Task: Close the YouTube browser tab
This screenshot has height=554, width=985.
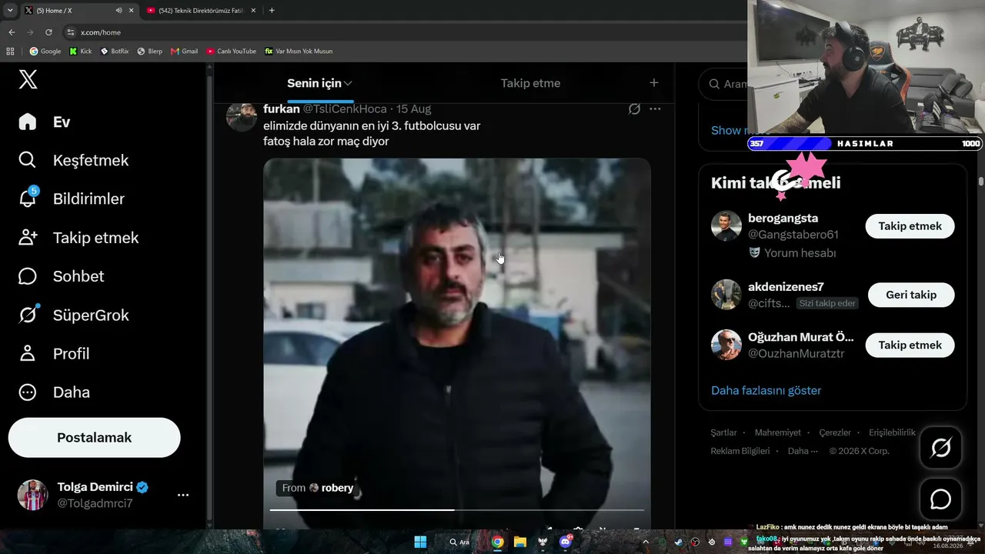Action: click(253, 10)
